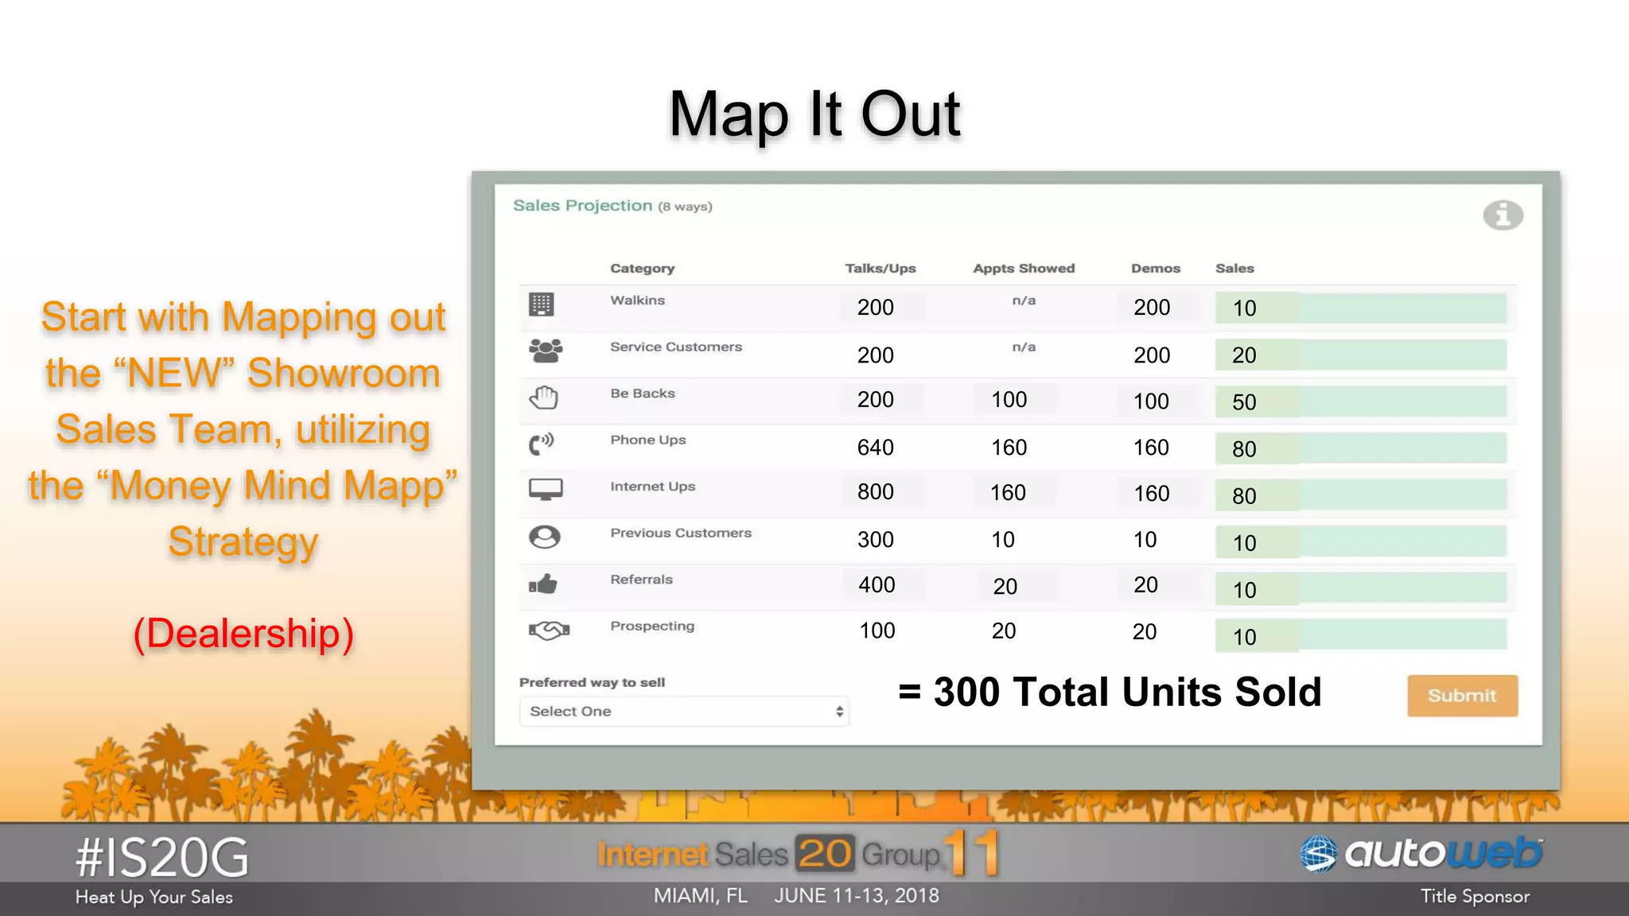The image size is (1629, 916).
Task: Select Referrals Sales field showing 10
Action: [x=1361, y=589]
